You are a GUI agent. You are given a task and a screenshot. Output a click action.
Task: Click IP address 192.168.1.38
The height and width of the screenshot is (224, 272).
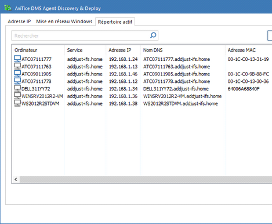click(x=123, y=103)
